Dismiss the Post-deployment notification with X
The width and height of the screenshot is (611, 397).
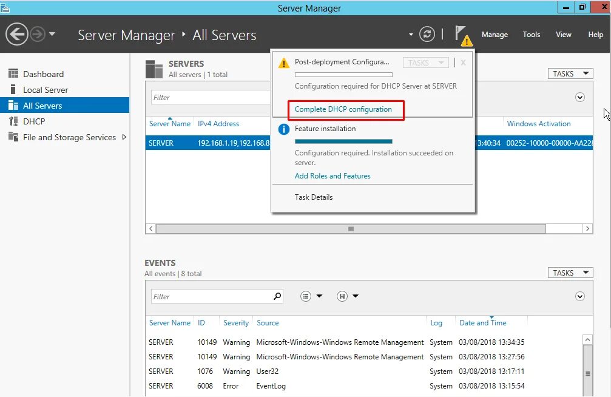pos(463,63)
